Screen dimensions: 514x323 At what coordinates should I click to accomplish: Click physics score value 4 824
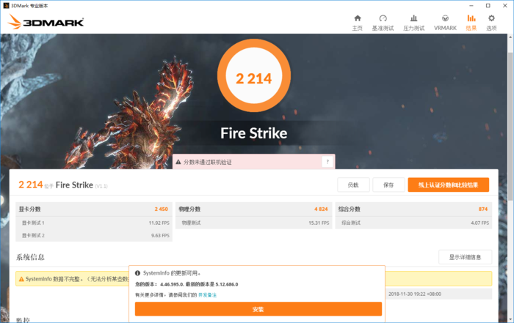tap(321, 209)
